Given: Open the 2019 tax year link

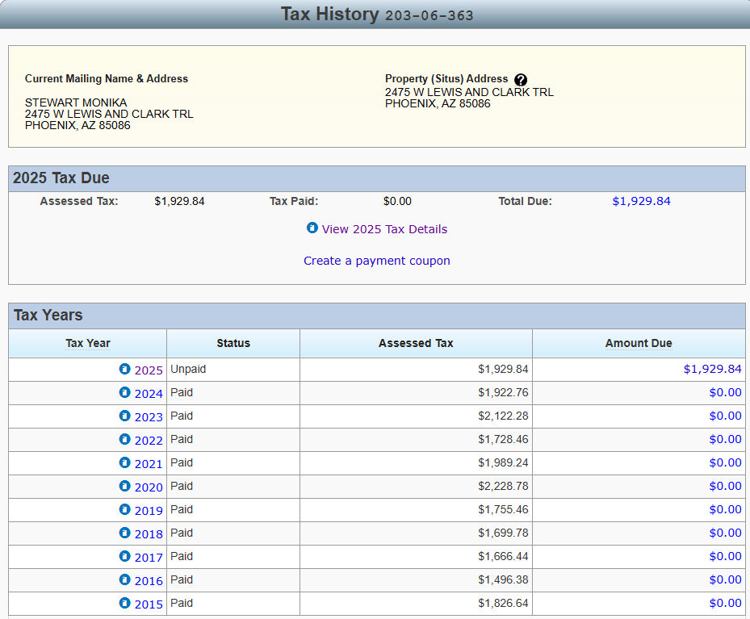Looking at the screenshot, I should (149, 511).
